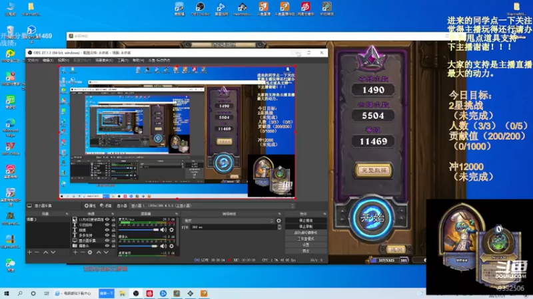This screenshot has height=299, width=533.
Task: Pop out the Scene Transitions dock with its header icon
Action: tap(279, 213)
